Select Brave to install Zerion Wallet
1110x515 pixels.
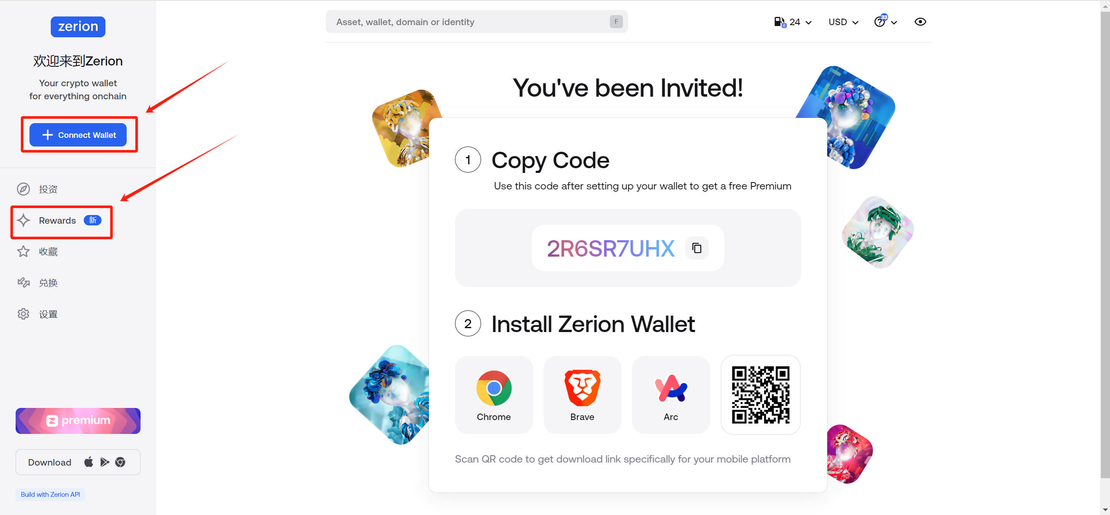pyautogui.click(x=582, y=394)
